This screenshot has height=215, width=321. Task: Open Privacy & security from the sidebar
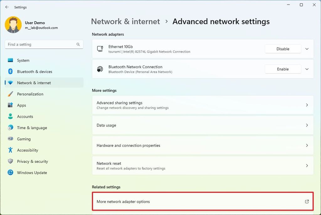pyautogui.click(x=32, y=161)
